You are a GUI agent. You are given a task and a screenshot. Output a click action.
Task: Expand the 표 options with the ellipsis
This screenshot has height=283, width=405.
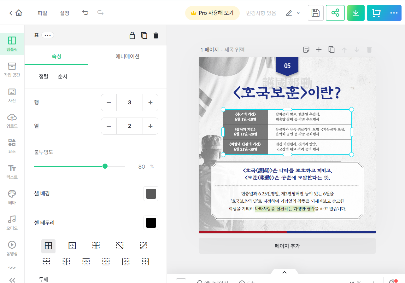point(48,35)
